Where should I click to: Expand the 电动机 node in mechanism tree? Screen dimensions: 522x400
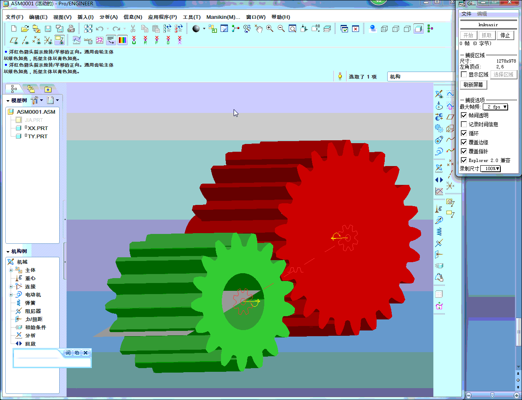tap(11, 294)
